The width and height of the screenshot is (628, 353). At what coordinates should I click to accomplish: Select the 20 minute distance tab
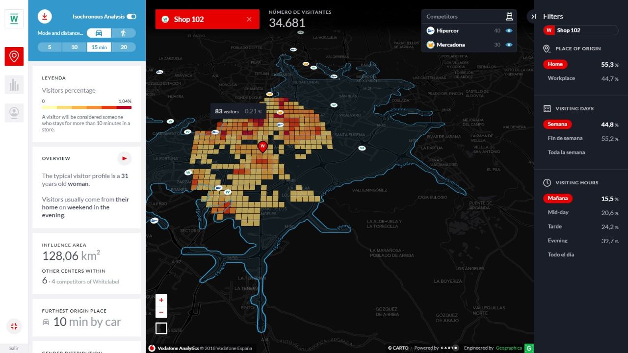pos(124,47)
